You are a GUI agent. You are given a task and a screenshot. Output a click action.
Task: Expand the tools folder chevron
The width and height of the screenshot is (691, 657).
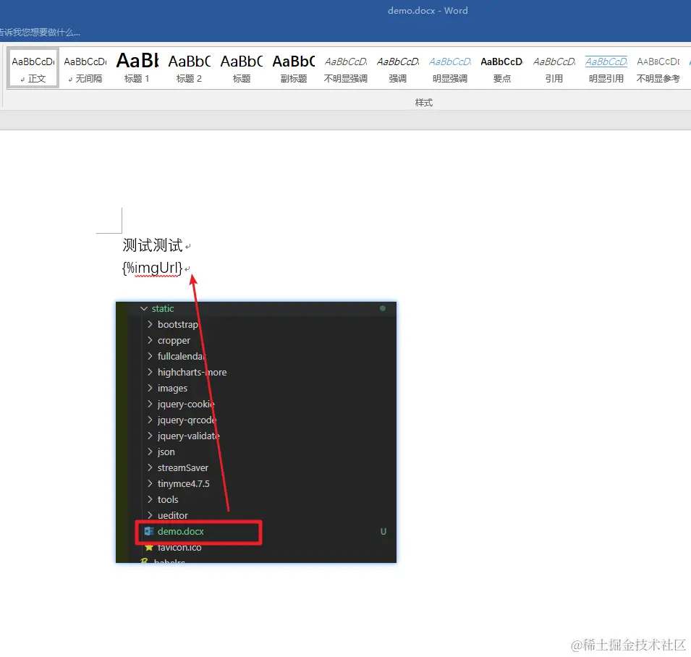pos(150,499)
